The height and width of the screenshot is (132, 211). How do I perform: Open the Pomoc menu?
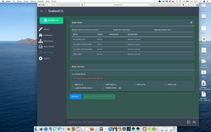54,1
